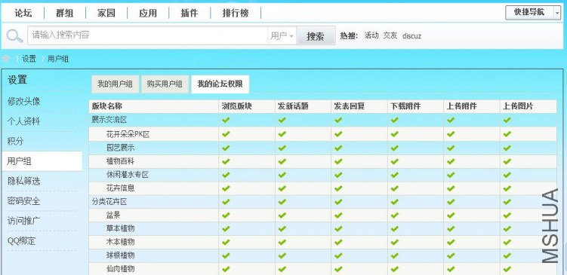Click 盆景 row name

click(113, 215)
